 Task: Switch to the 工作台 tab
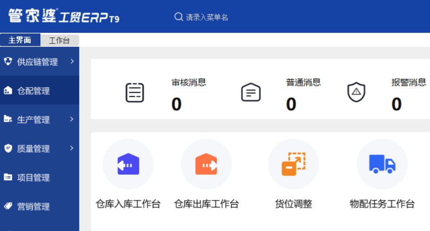[x=59, y=41]
